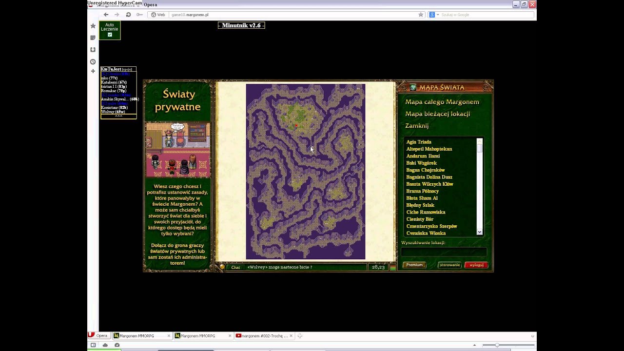Open the downloads panel in Opera sidebar
This screenshot has width=624, height=351.
click(x=93, y=49)
